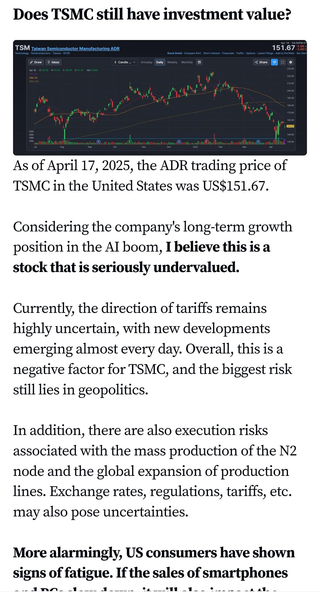320x592 pixels.
Task: Click the Draw pencil tool button
Action: click(36, 62)
